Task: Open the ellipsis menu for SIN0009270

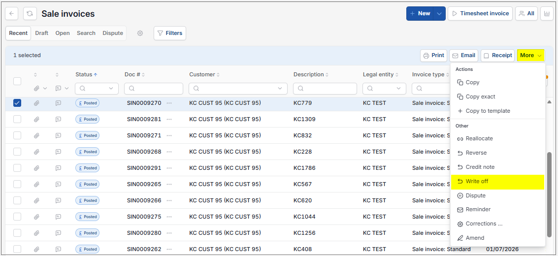Action: click(x=169, y=103)
